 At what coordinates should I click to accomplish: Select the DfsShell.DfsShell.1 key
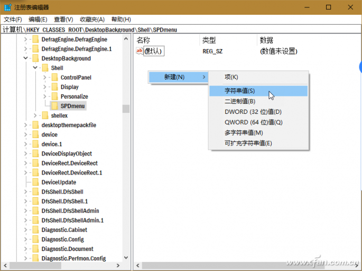click(64, 201)
